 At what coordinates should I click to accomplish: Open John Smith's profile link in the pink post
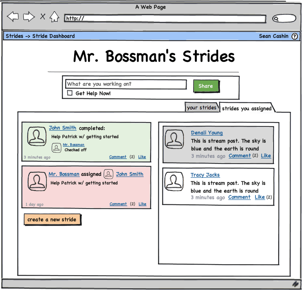pos(129,174)
